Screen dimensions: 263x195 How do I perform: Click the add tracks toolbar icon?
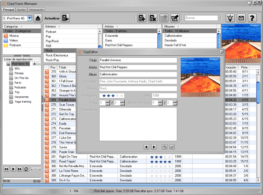142,18
